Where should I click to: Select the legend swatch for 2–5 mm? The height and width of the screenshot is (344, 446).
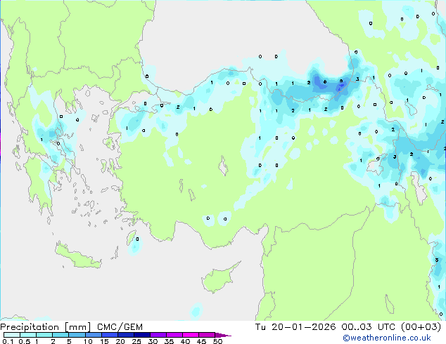60,335
